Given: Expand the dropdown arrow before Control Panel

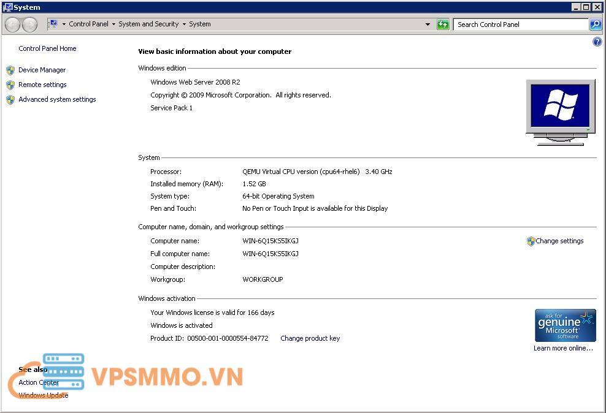Looking at the screenshot, I should click(64, 25).
